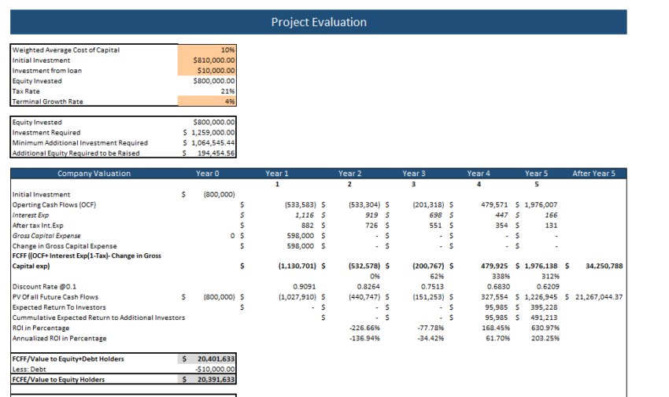
Task: Select Minimum Additional Investment Required value 1,064,545.44
Action: pyautogui.click(x=213, y=143)
